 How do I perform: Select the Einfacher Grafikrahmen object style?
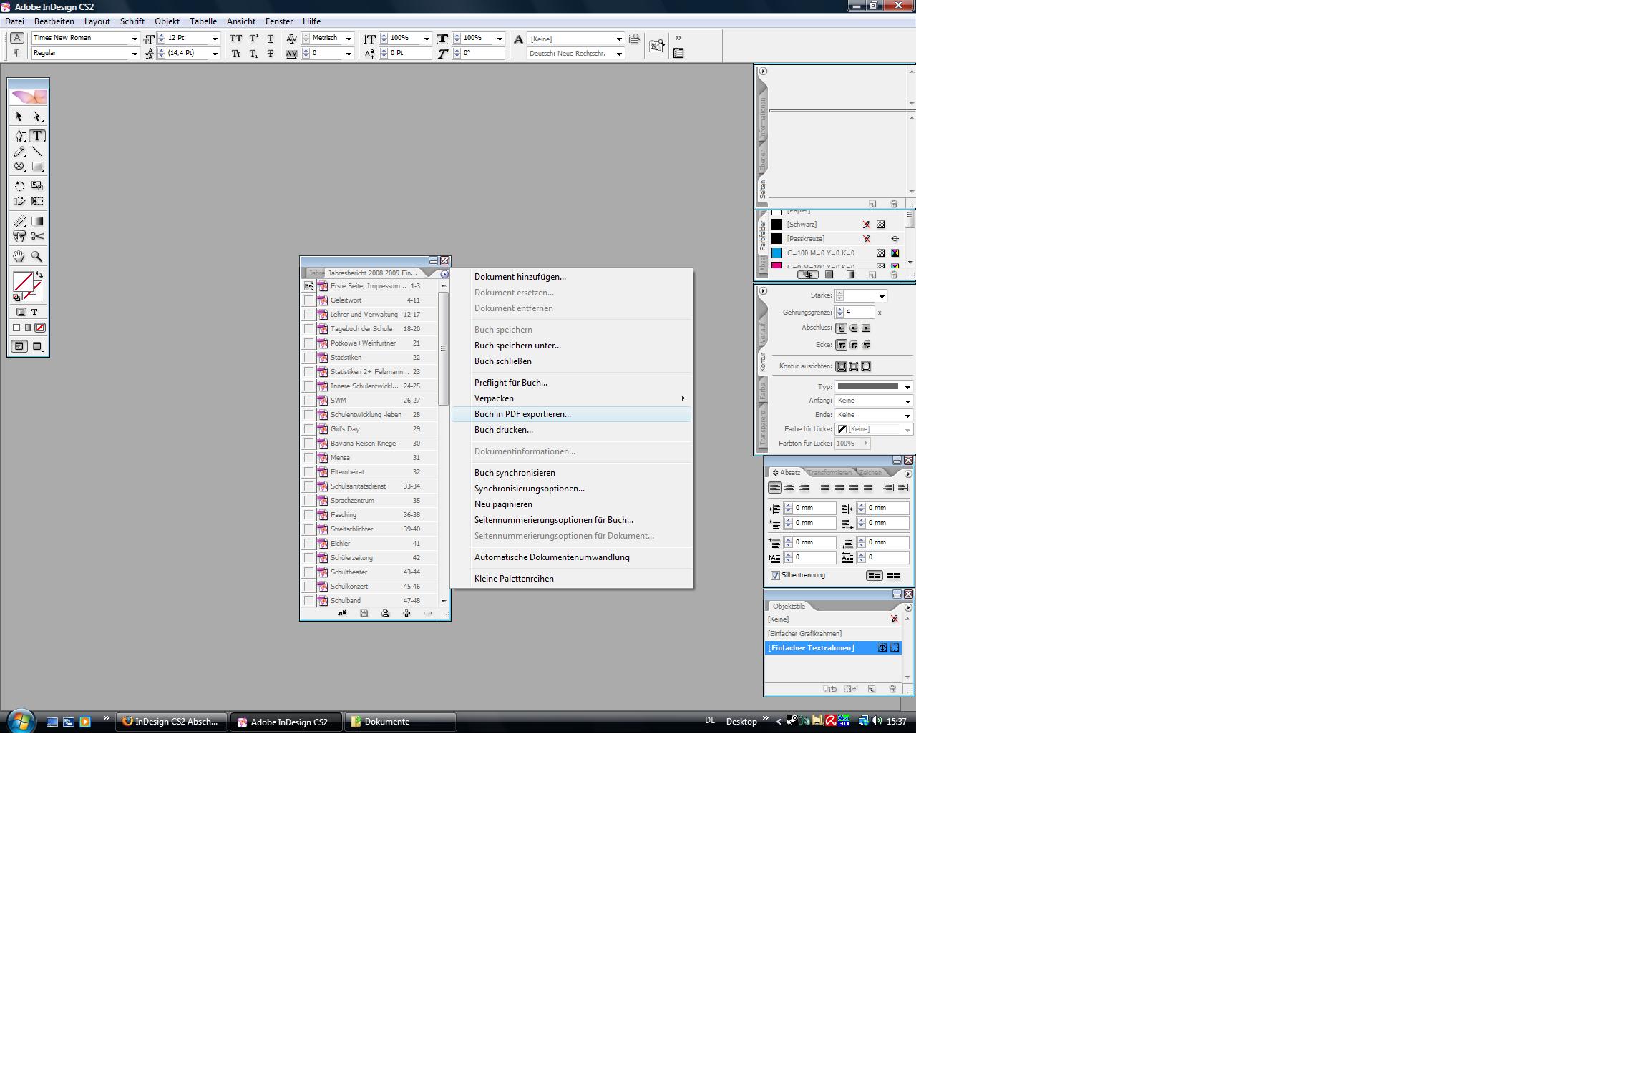(805, 634)
